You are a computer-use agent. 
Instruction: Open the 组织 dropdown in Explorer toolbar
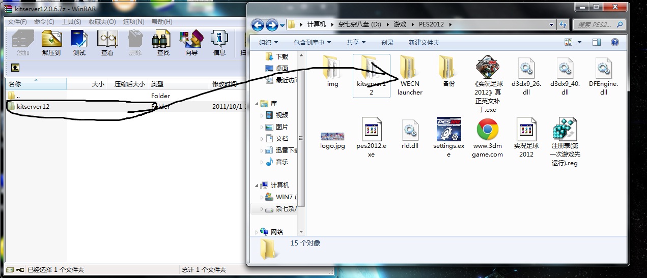(268, 43)
